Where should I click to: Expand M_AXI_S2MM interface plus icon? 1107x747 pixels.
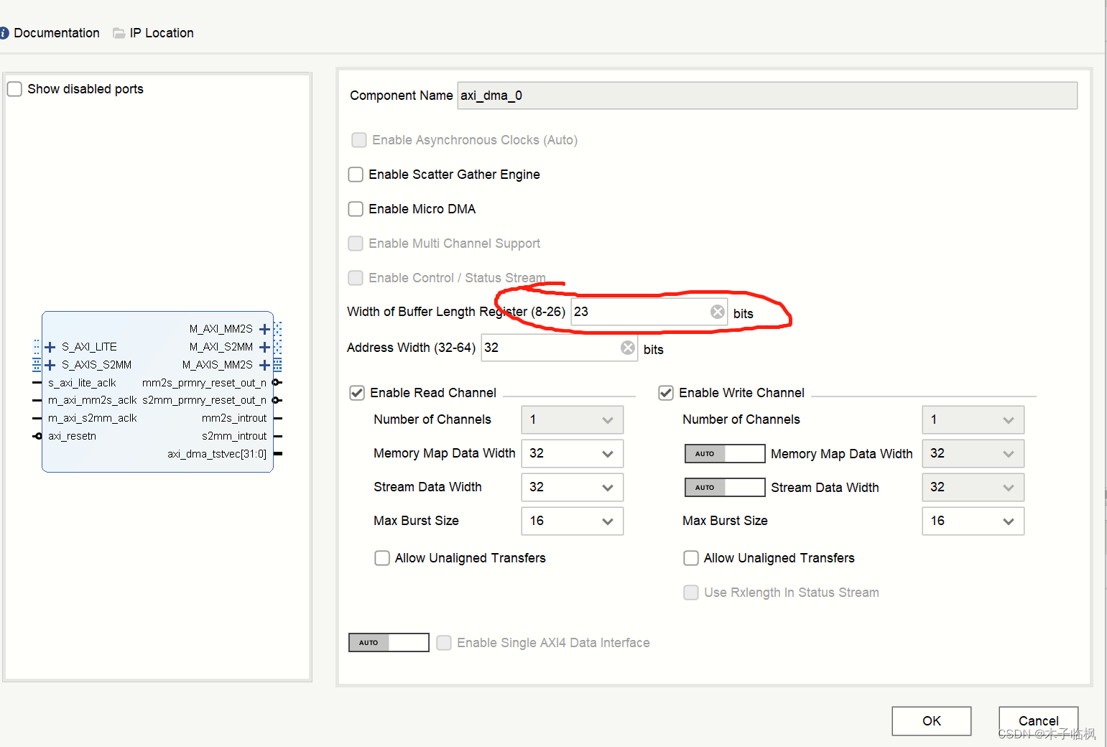pos(264,346)
